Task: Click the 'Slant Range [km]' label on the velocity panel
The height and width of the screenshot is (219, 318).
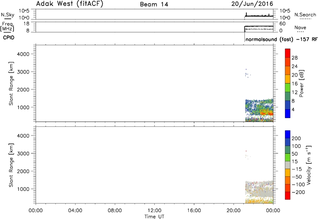Action: tap(11, 165)
